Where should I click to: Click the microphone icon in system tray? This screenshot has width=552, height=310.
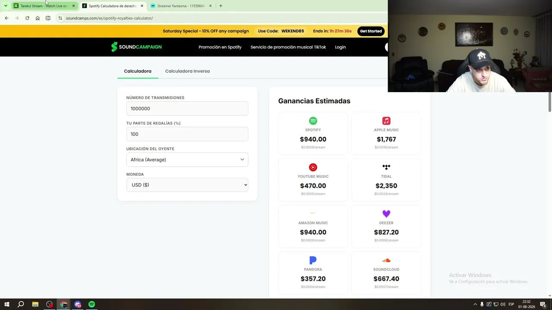(482, 304)
